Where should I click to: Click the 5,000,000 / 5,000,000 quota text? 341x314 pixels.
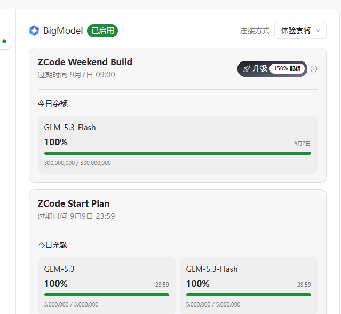pos(213,304)
